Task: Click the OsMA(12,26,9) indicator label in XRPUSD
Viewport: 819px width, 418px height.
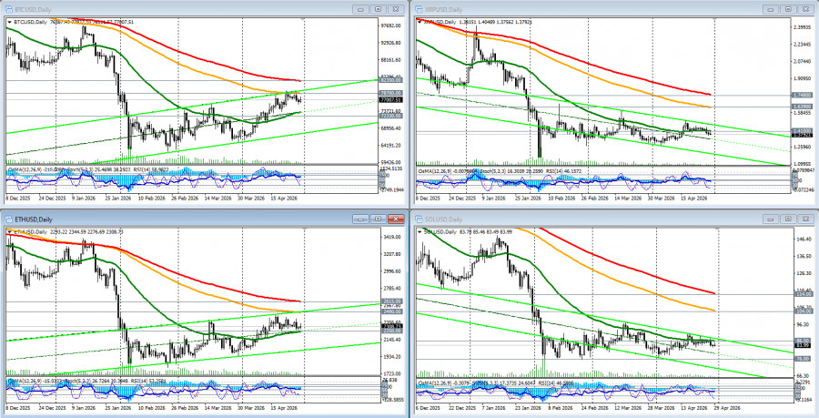Action: click(437, 170)
